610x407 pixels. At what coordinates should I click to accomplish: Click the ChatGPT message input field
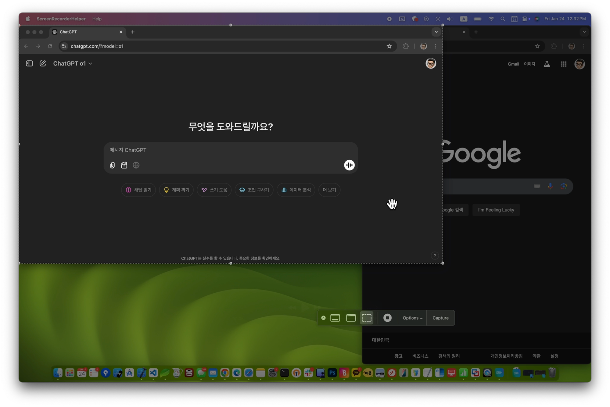click(213, 150)
